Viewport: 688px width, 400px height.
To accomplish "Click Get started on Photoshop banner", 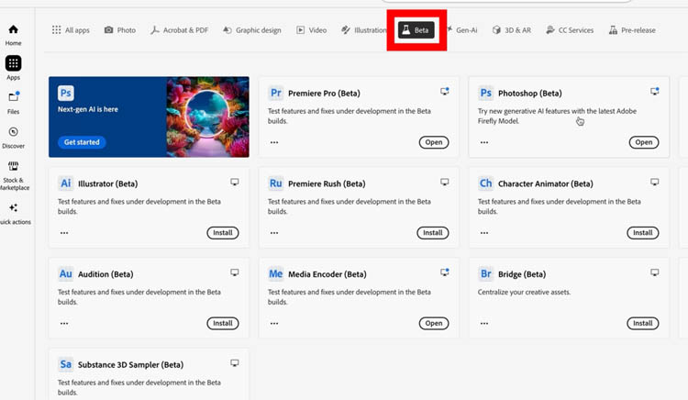I will pyautogui.click(x=82, y=142).
